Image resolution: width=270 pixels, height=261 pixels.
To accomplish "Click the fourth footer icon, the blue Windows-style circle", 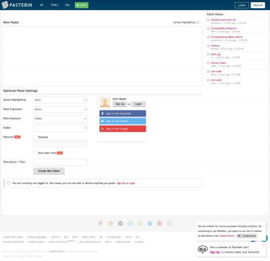I will (x=130, y=223).
